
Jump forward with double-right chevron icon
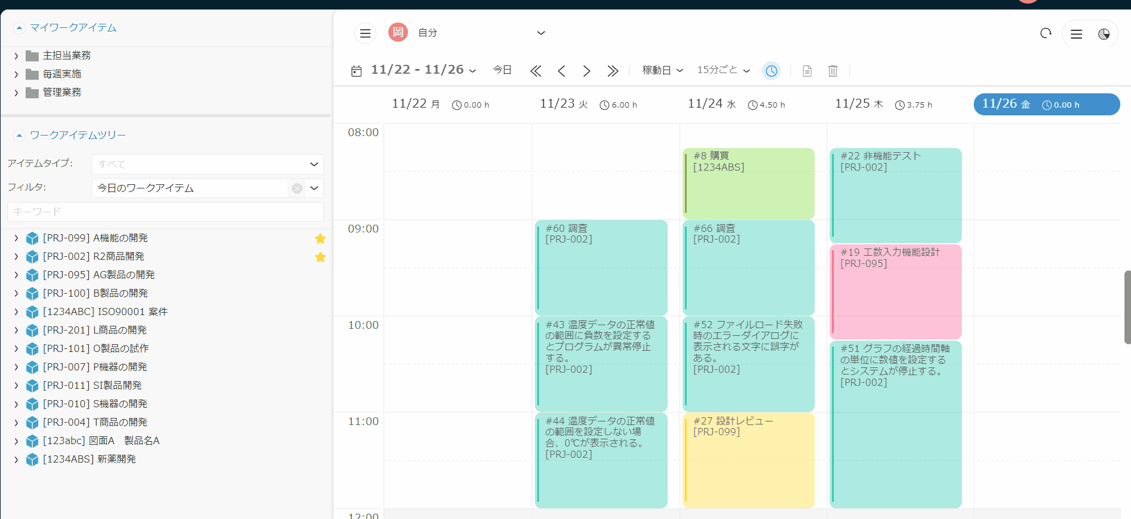tap(612, 71)
